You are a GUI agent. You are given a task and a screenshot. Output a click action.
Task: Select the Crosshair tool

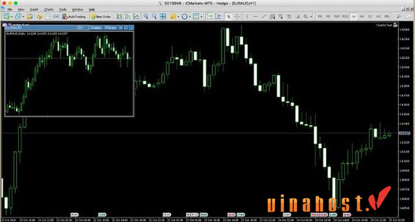(x=237, y=17)
